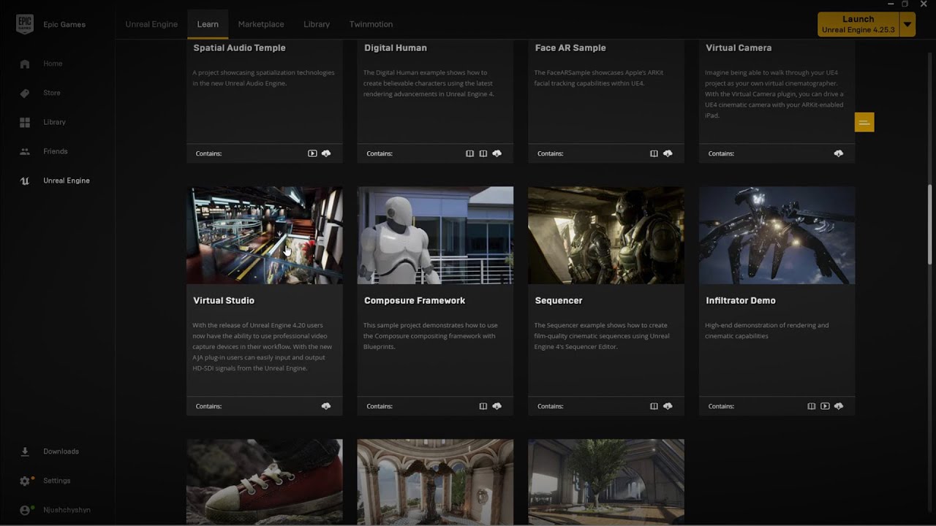Open Downloads in the sidebar
This screenshot has height=526, width=936.
click(50, 451)
